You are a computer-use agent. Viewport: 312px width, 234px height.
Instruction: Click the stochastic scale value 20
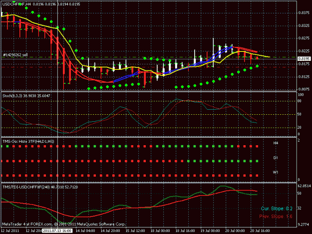(x=300, y=127)
